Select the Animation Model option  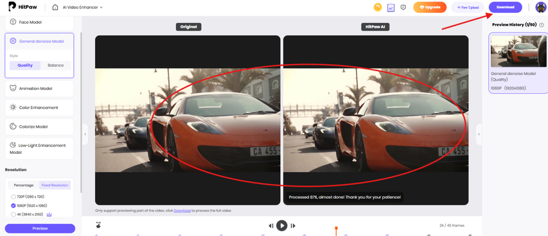click(39, 88)
